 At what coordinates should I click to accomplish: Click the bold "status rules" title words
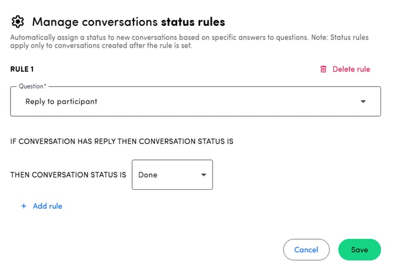[193, 22]
